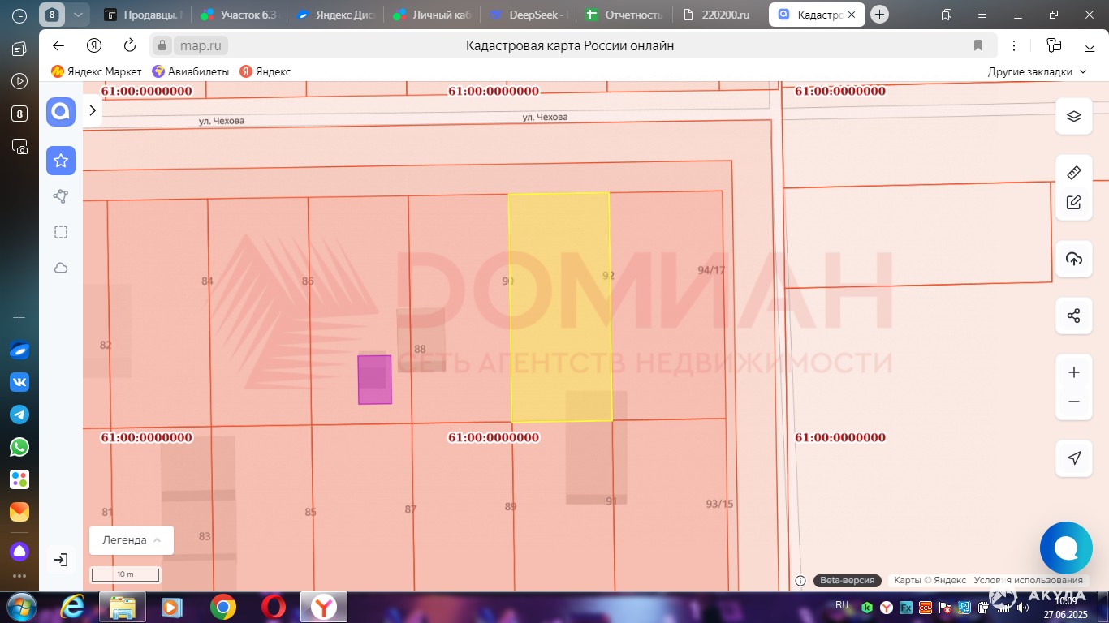Activate the dashed rectangle selection tool
Image resolution: width=1109 pixels, height=623 pixels.
pos(61,232)
